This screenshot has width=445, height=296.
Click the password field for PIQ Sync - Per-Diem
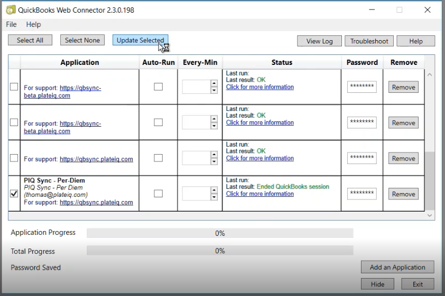click(362, 194)
